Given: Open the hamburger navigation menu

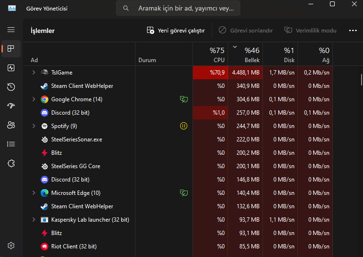Looking at the screenshot, I should coord(11,30).
